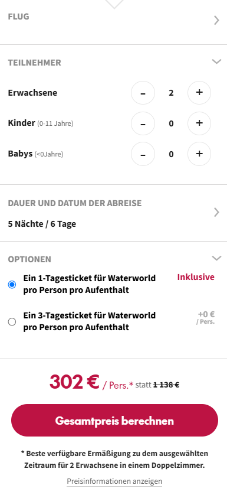This screenshot has height=495, width=227.
Task: Select the 3-Tagesticket für Waterworld radio
Action: [x=12, y=322]
